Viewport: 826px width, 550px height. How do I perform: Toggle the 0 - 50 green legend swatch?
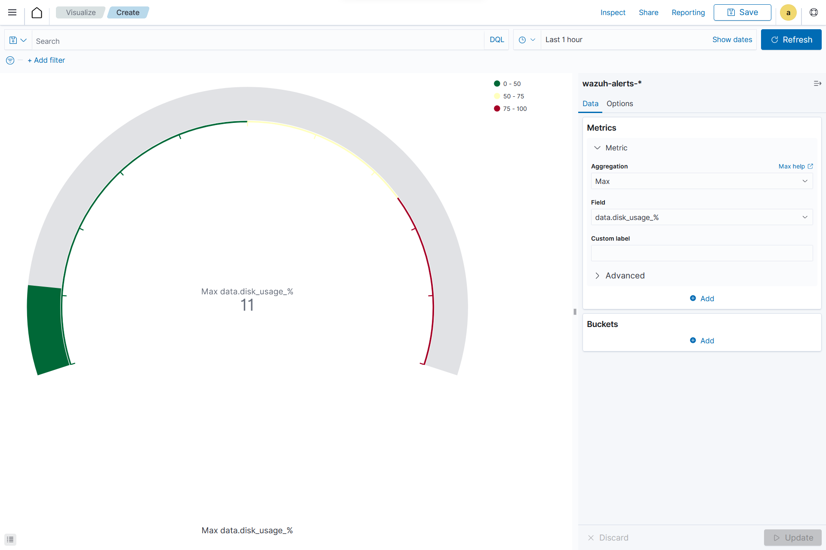pyautogui.click(x=497, y=84)
